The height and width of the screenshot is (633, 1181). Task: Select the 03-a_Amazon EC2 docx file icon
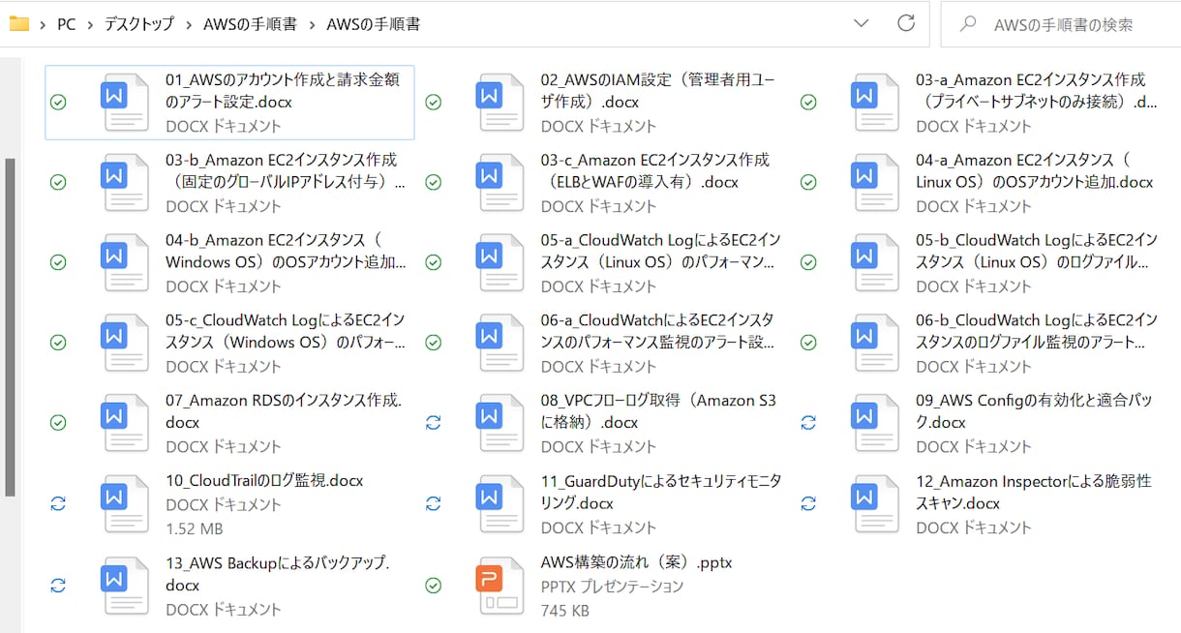click(876, 102)
